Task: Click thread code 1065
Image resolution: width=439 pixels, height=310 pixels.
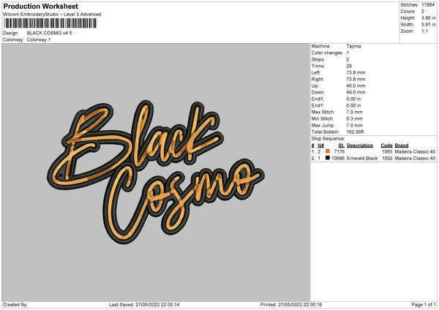Action: pos(387,151)
